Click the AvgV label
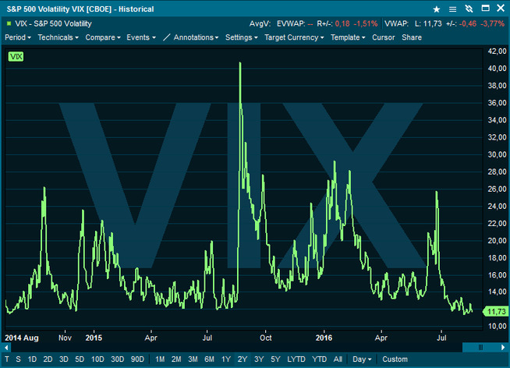510x368 pixels. coord(260,23)
